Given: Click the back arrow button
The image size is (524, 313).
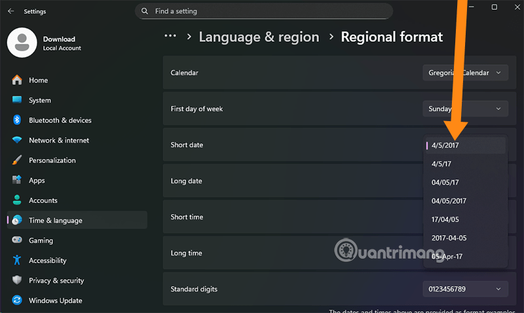Looking at the screenshot, I should [x=10, y=11].
